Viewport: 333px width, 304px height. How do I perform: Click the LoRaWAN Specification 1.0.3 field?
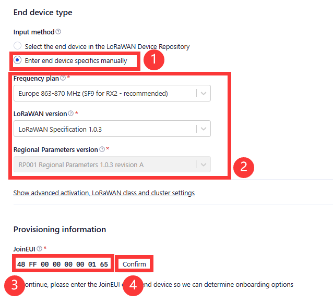click(x=112, y=129)
